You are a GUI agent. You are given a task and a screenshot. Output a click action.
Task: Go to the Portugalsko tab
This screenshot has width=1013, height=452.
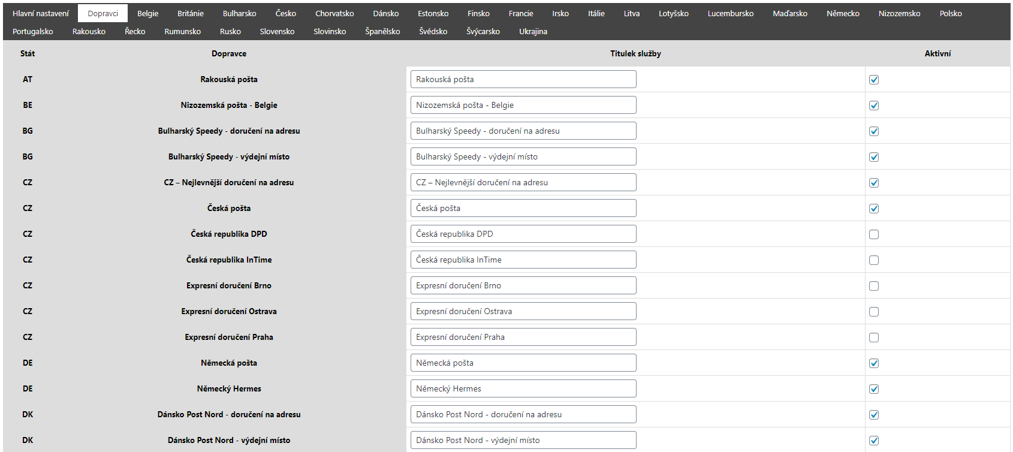33,31
